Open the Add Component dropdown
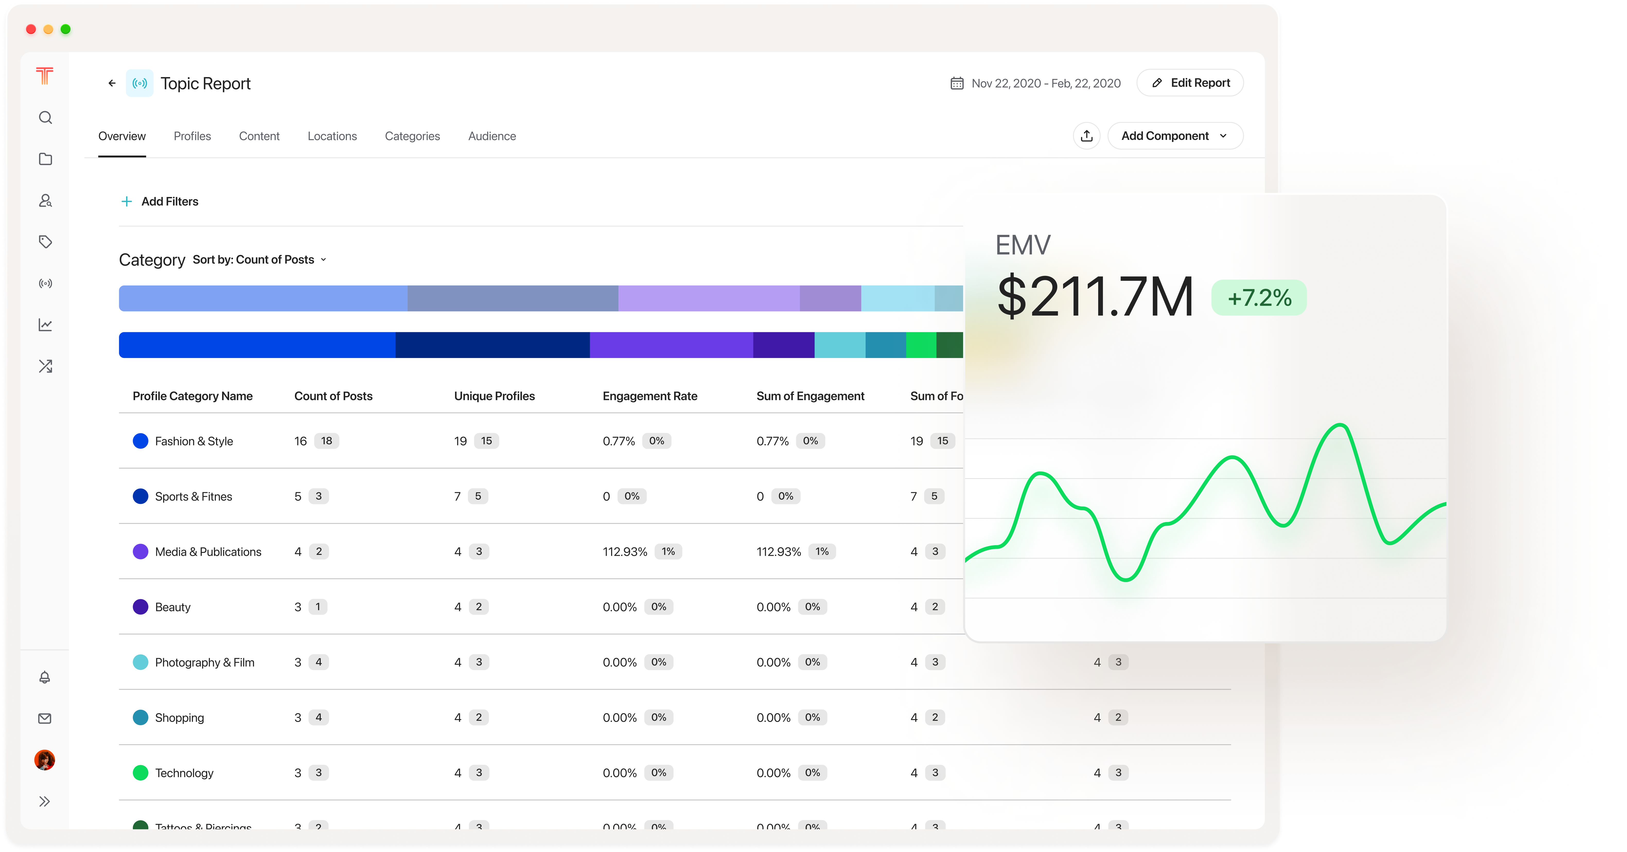Viewport: 1627px width, 852px height. (x=1175, y=136)
